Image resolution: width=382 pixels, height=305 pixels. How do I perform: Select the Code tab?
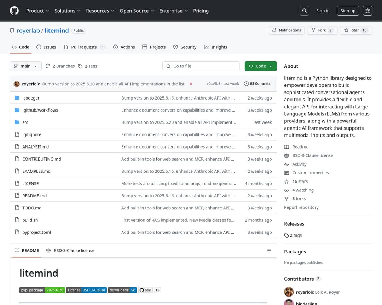(21, 47)
